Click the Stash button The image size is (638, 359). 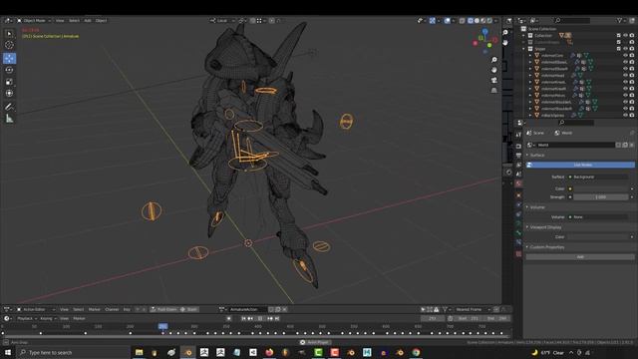click(189, 309)
